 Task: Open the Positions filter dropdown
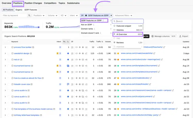(x=39, y=15)
